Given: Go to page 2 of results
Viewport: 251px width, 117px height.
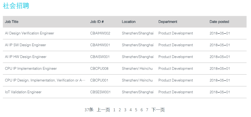Looking at the screenshot, I should [x=119, y=110].
